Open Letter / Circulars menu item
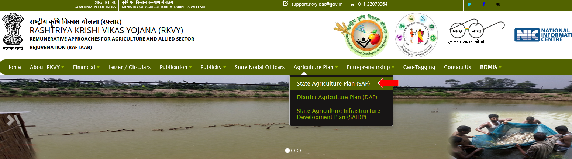Image resolution: width=572 pixels, height=159 pixels. click(130, 67)
